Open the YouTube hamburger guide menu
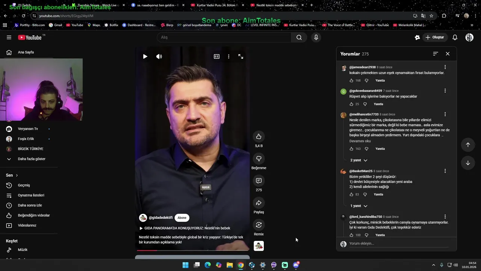This screenshot has width=481, height=271. pyautogui.click(x=9, y=37)
